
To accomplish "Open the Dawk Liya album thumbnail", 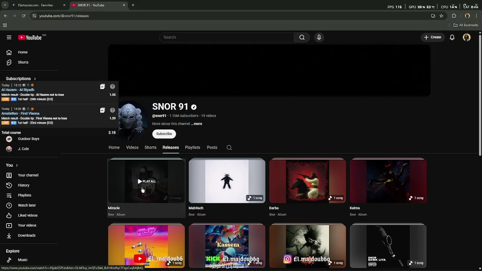I will pyautogui.click(x=388, y=246).
